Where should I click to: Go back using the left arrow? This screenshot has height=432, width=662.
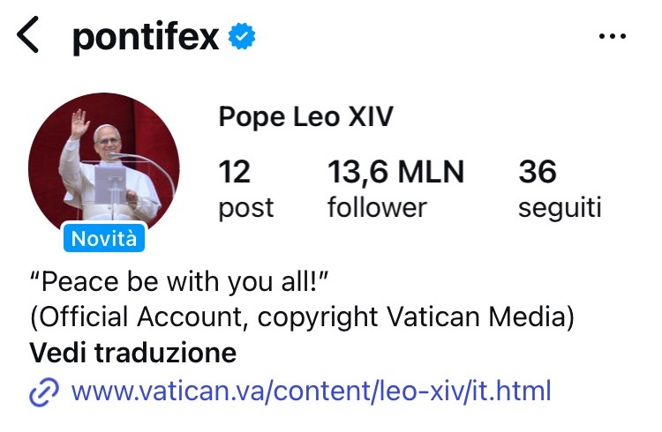[28, 35]
